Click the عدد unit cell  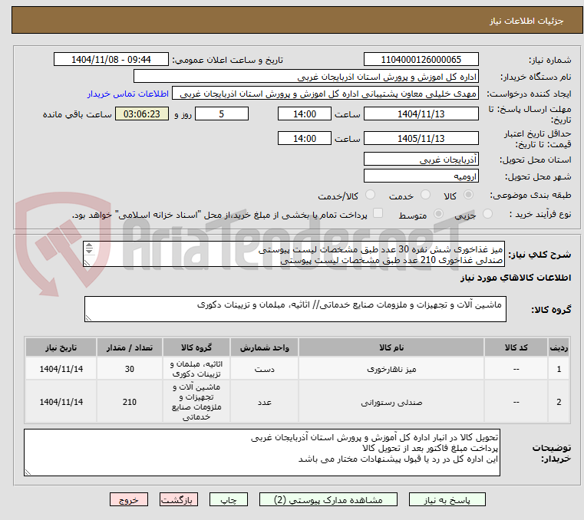click(264, 402)
